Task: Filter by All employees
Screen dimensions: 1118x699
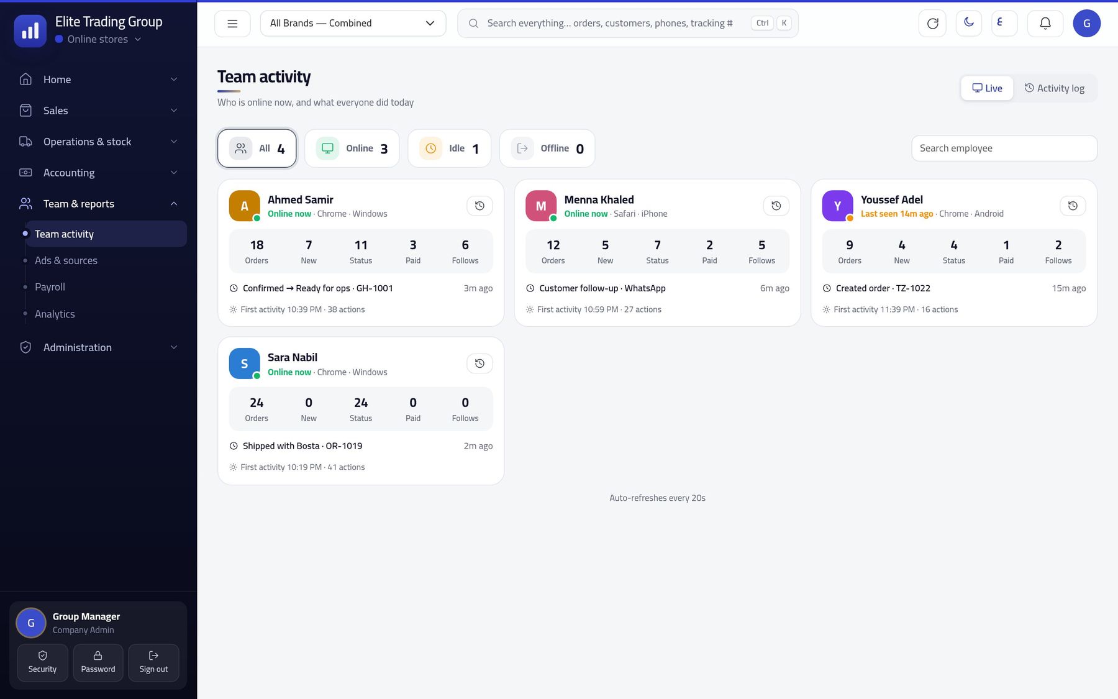Action: click(x=257, y=148)
